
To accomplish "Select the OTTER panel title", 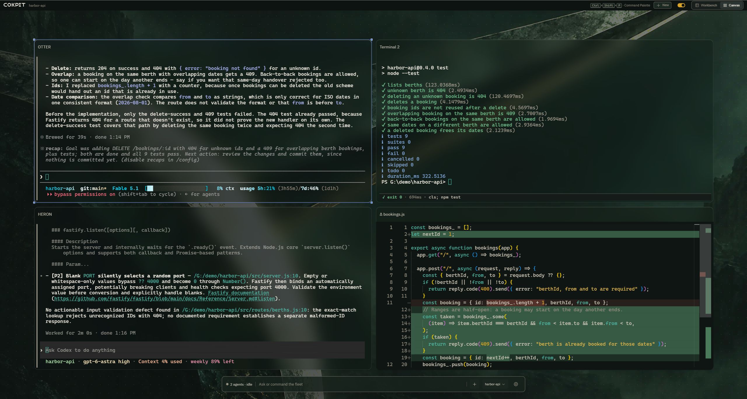I will click(44, 47).
